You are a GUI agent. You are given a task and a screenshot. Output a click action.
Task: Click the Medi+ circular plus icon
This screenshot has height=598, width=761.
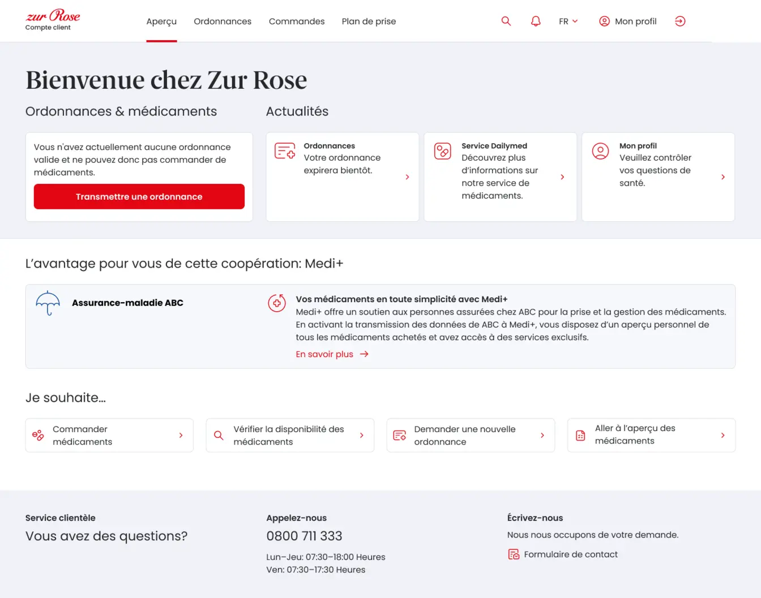click(x=277, y=303)
